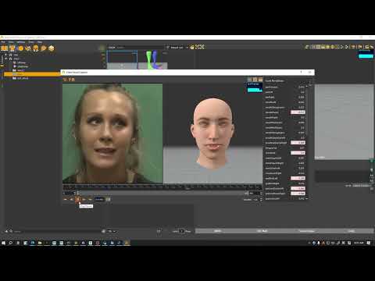375x281 pixels.
Task: Click the timeline ruler below the video preview
Action: tap(162, 187)
